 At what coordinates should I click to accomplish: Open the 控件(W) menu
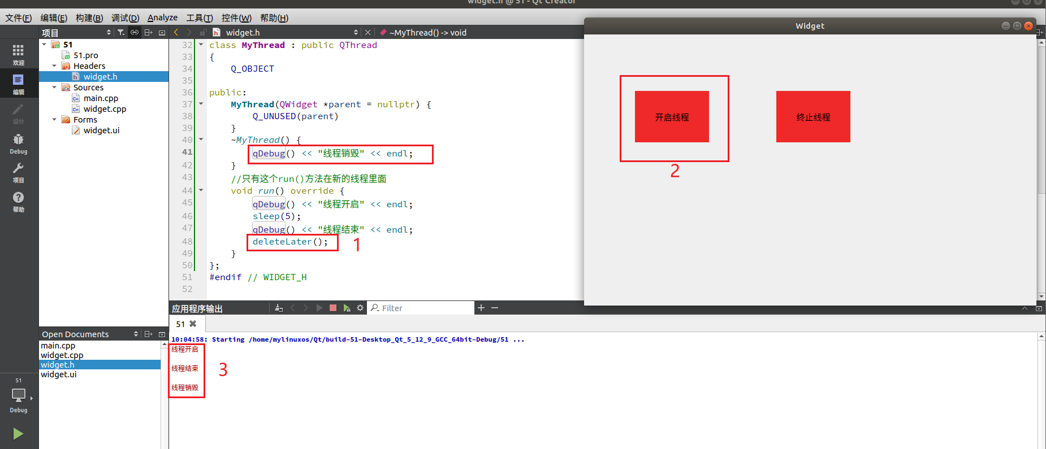236,18
